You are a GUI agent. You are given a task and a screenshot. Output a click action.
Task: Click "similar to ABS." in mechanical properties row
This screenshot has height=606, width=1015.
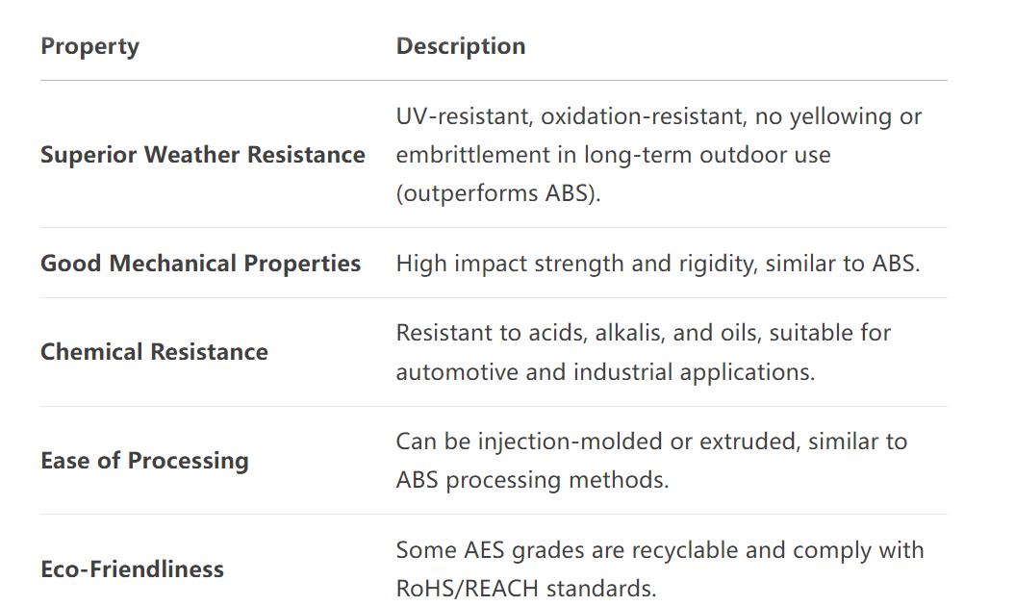[x=842, y=264]
